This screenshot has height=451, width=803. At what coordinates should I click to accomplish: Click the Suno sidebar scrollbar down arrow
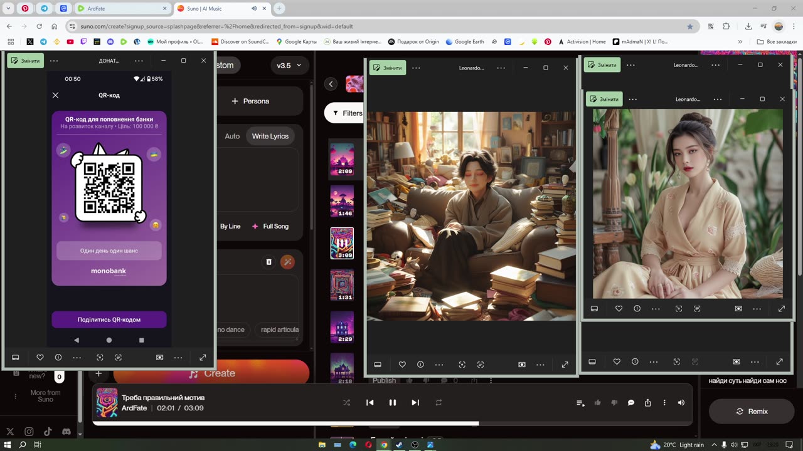click(80, 434)
